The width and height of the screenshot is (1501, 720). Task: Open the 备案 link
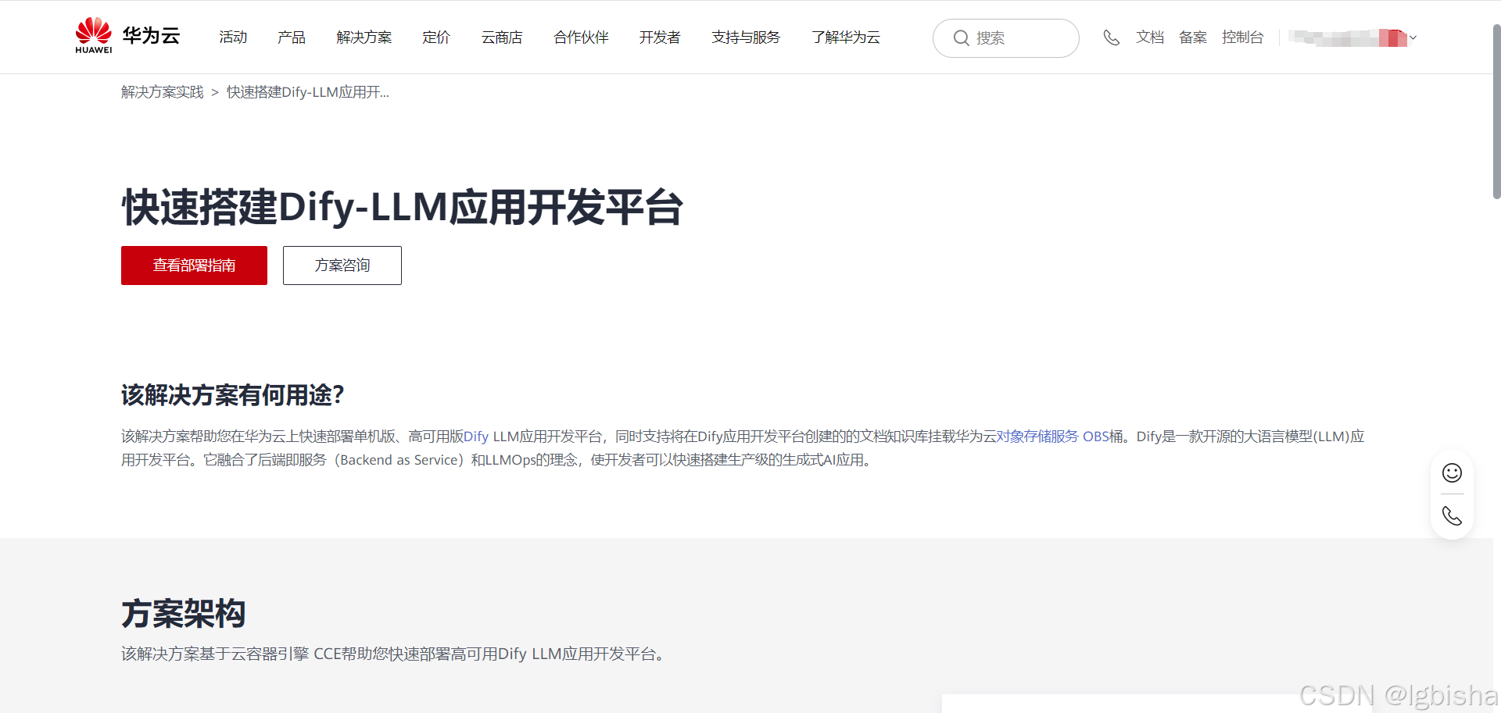coord(1193,37)
